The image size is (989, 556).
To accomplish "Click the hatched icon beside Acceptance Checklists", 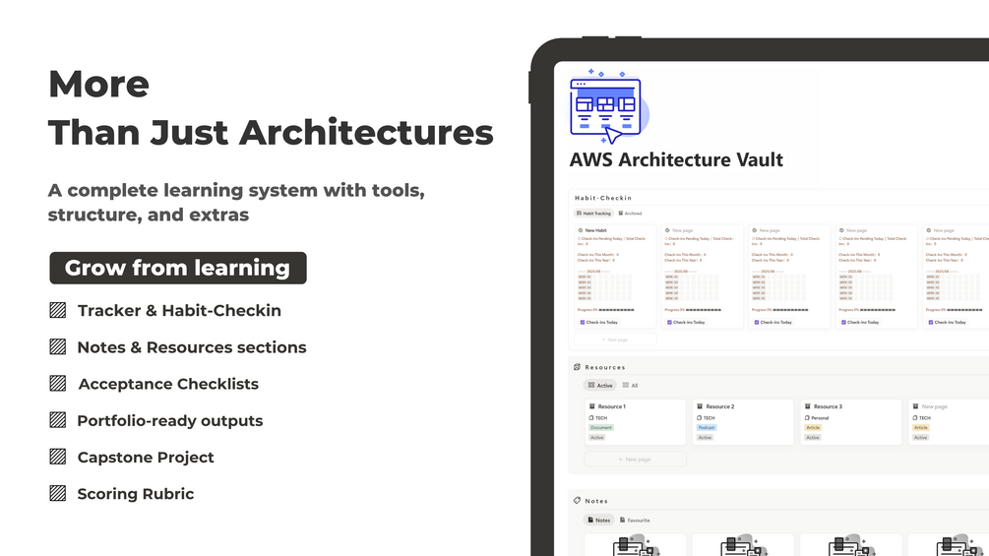I will point(58,383).
